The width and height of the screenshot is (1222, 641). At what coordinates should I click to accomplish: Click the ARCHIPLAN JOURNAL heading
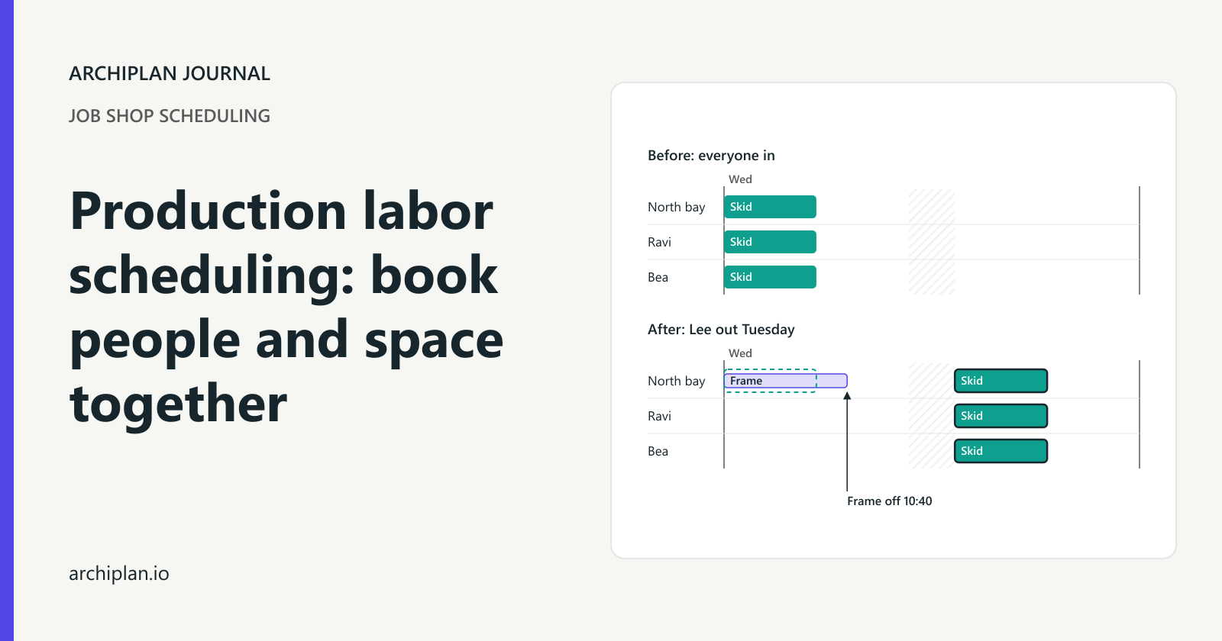point(170,73)
